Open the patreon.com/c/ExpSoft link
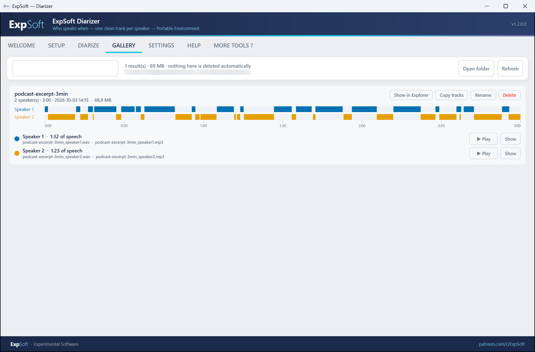This screenshot has height=352, width=535. point(501,344)
